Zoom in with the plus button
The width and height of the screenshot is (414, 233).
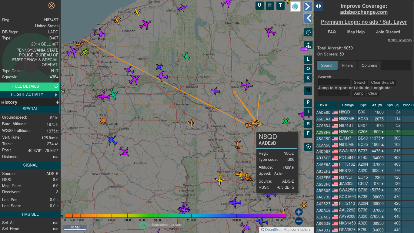click(299, 212)
